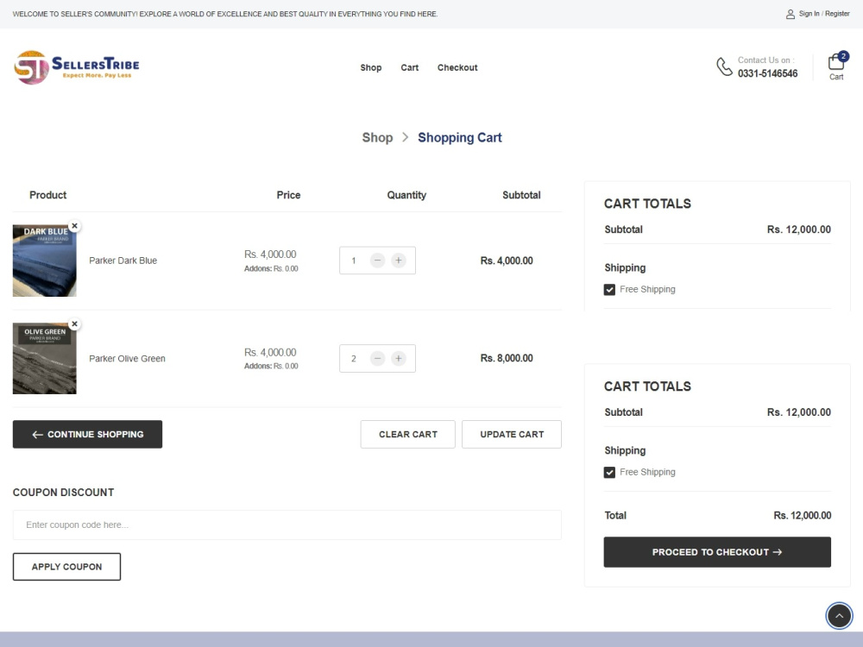Click the Price column header
Screen dimensions: 863x647
(x=288, y=195)
